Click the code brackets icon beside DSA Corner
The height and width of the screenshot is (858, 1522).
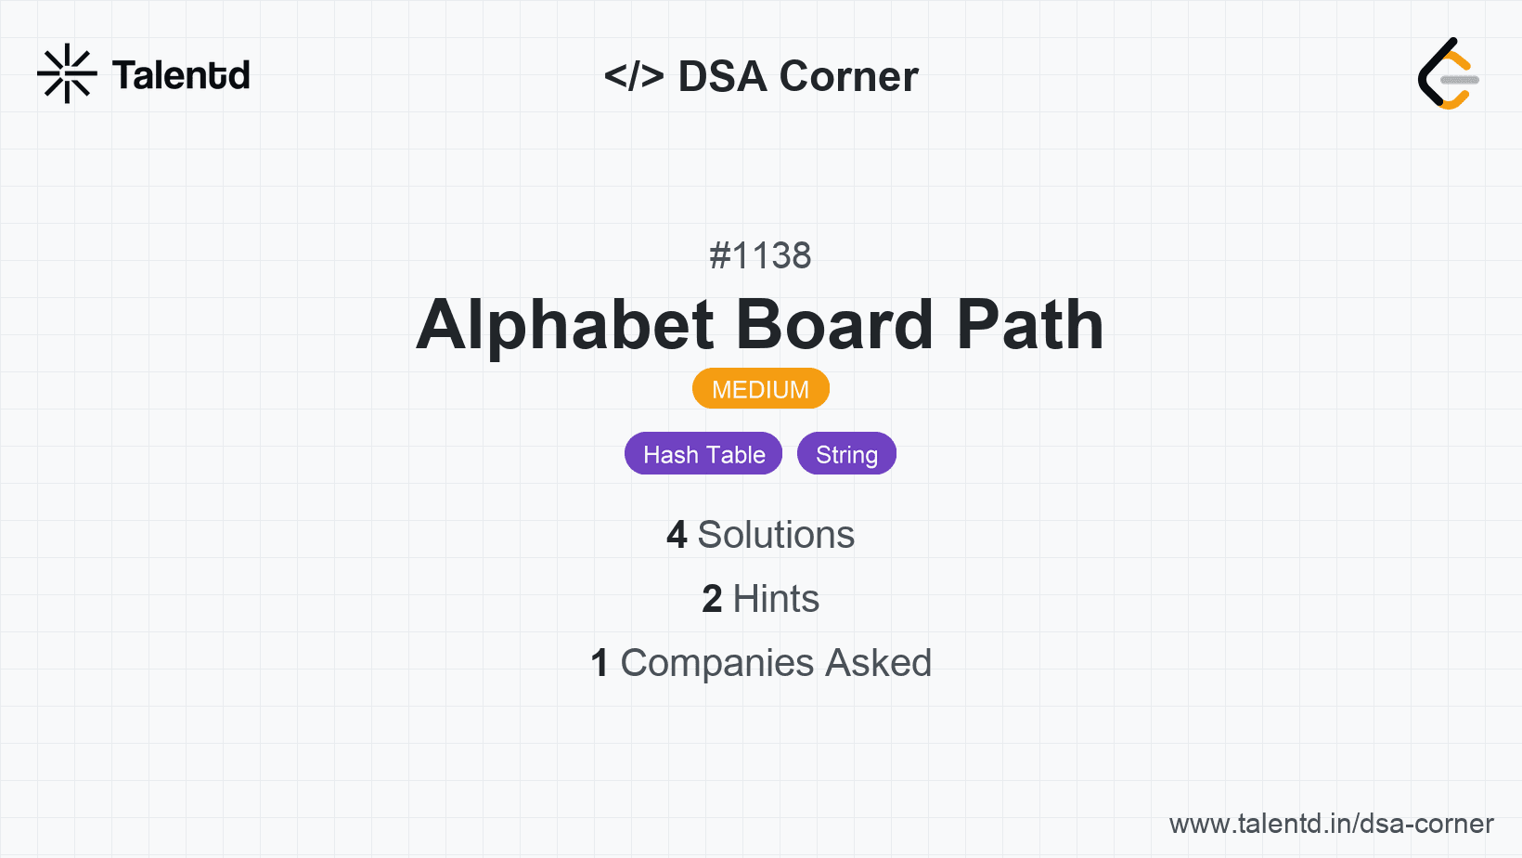(634, 76)
